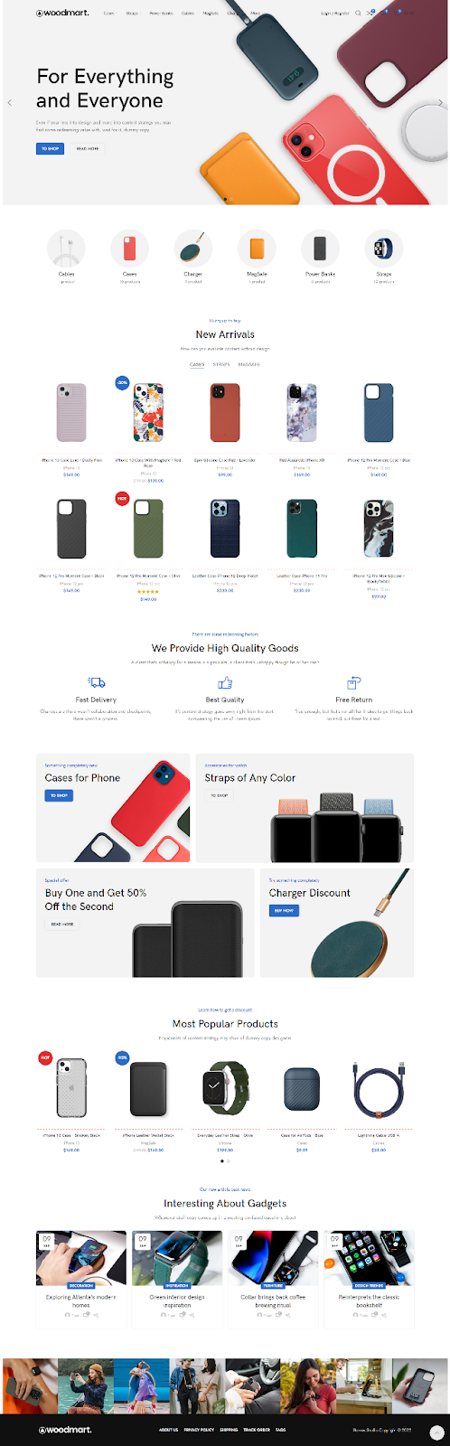Open the Privacy Policy footer link
450x1446 pixels.
click(x=199, y=1430)
